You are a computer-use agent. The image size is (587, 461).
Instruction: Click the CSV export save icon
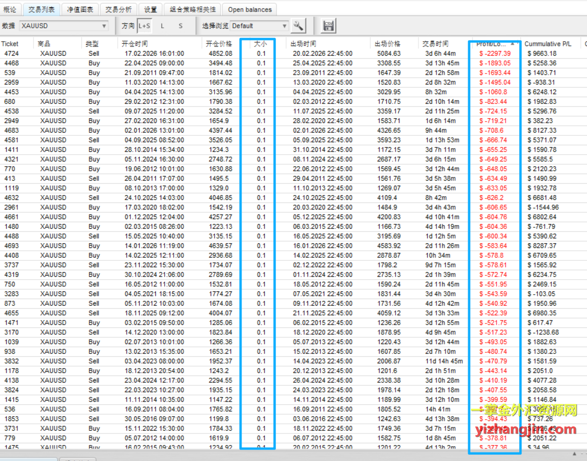[329, 25]
